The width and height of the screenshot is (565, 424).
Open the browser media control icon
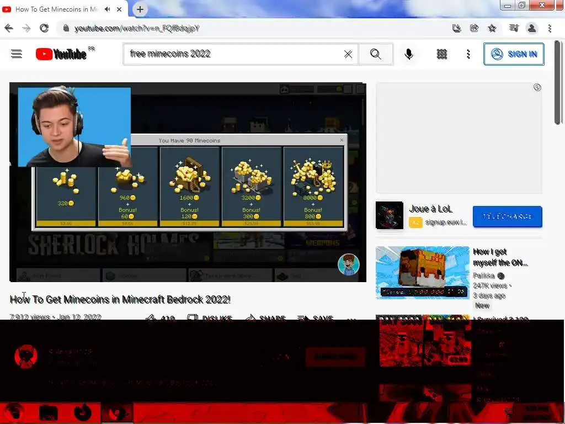coord(514,28)
